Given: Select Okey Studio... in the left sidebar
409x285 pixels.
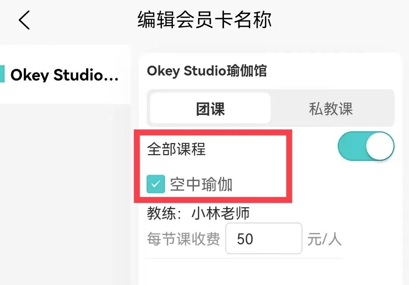Looking at the screenshot, I should 65,75.
